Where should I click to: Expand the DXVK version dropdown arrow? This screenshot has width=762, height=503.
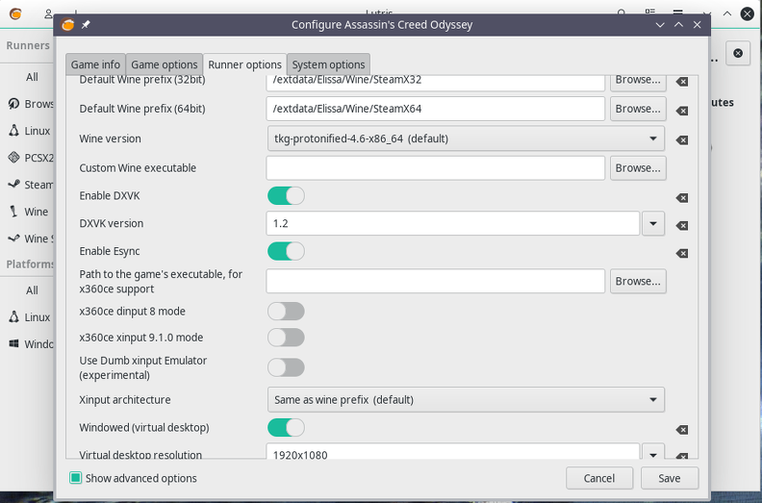pyautogui.click(x=653, y=223)
